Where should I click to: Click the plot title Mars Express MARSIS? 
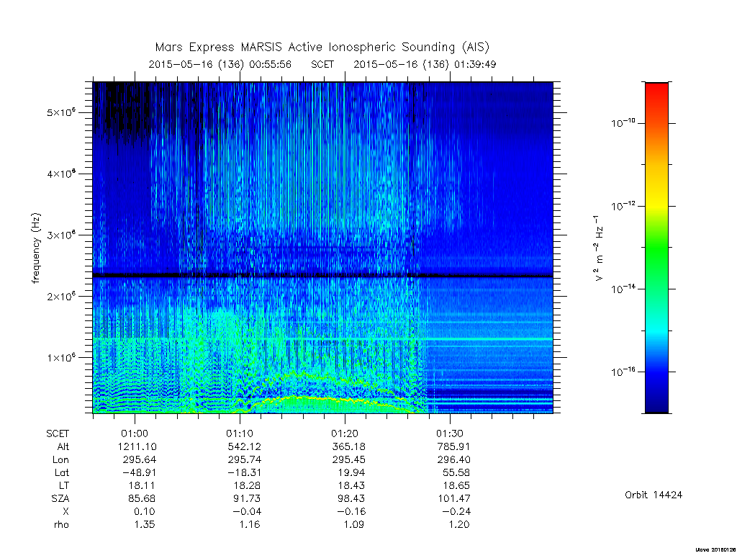click(322, 48)
